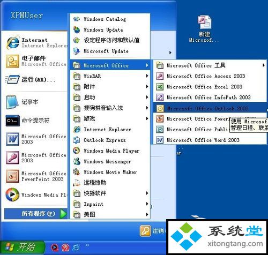
Task: Open 命令提示符 command prompt
Action: [x=36, y=121]
